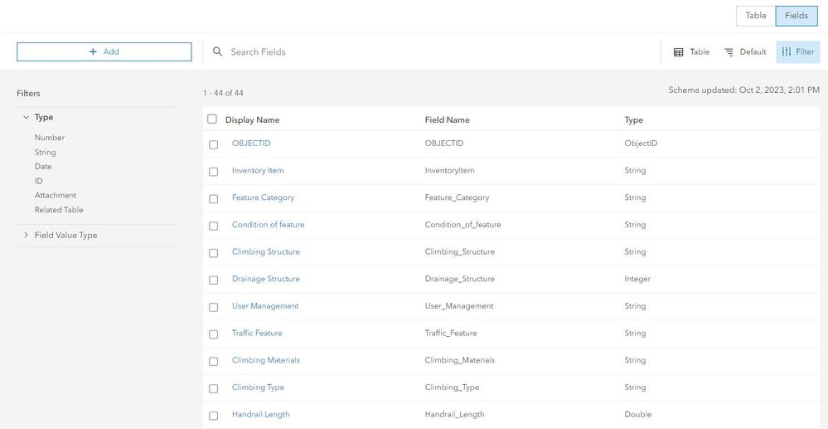Click the Default sort icon

pyautogui.click(x=729, y=52)
